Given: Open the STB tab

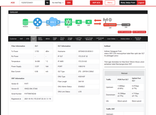Looking at the screenshot, I should coord(27,39).
